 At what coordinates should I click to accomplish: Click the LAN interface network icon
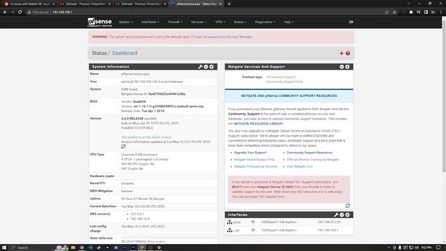(x=229, y=230)
